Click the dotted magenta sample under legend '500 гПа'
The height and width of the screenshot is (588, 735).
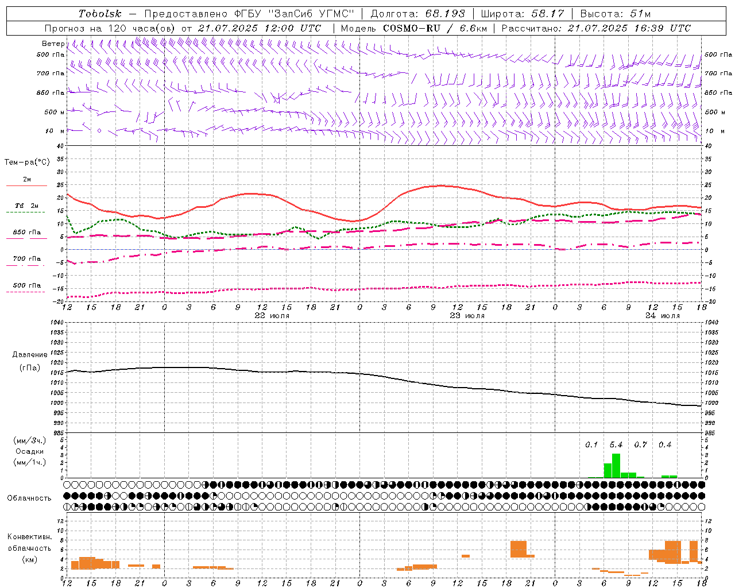click(x=25, y=292)
